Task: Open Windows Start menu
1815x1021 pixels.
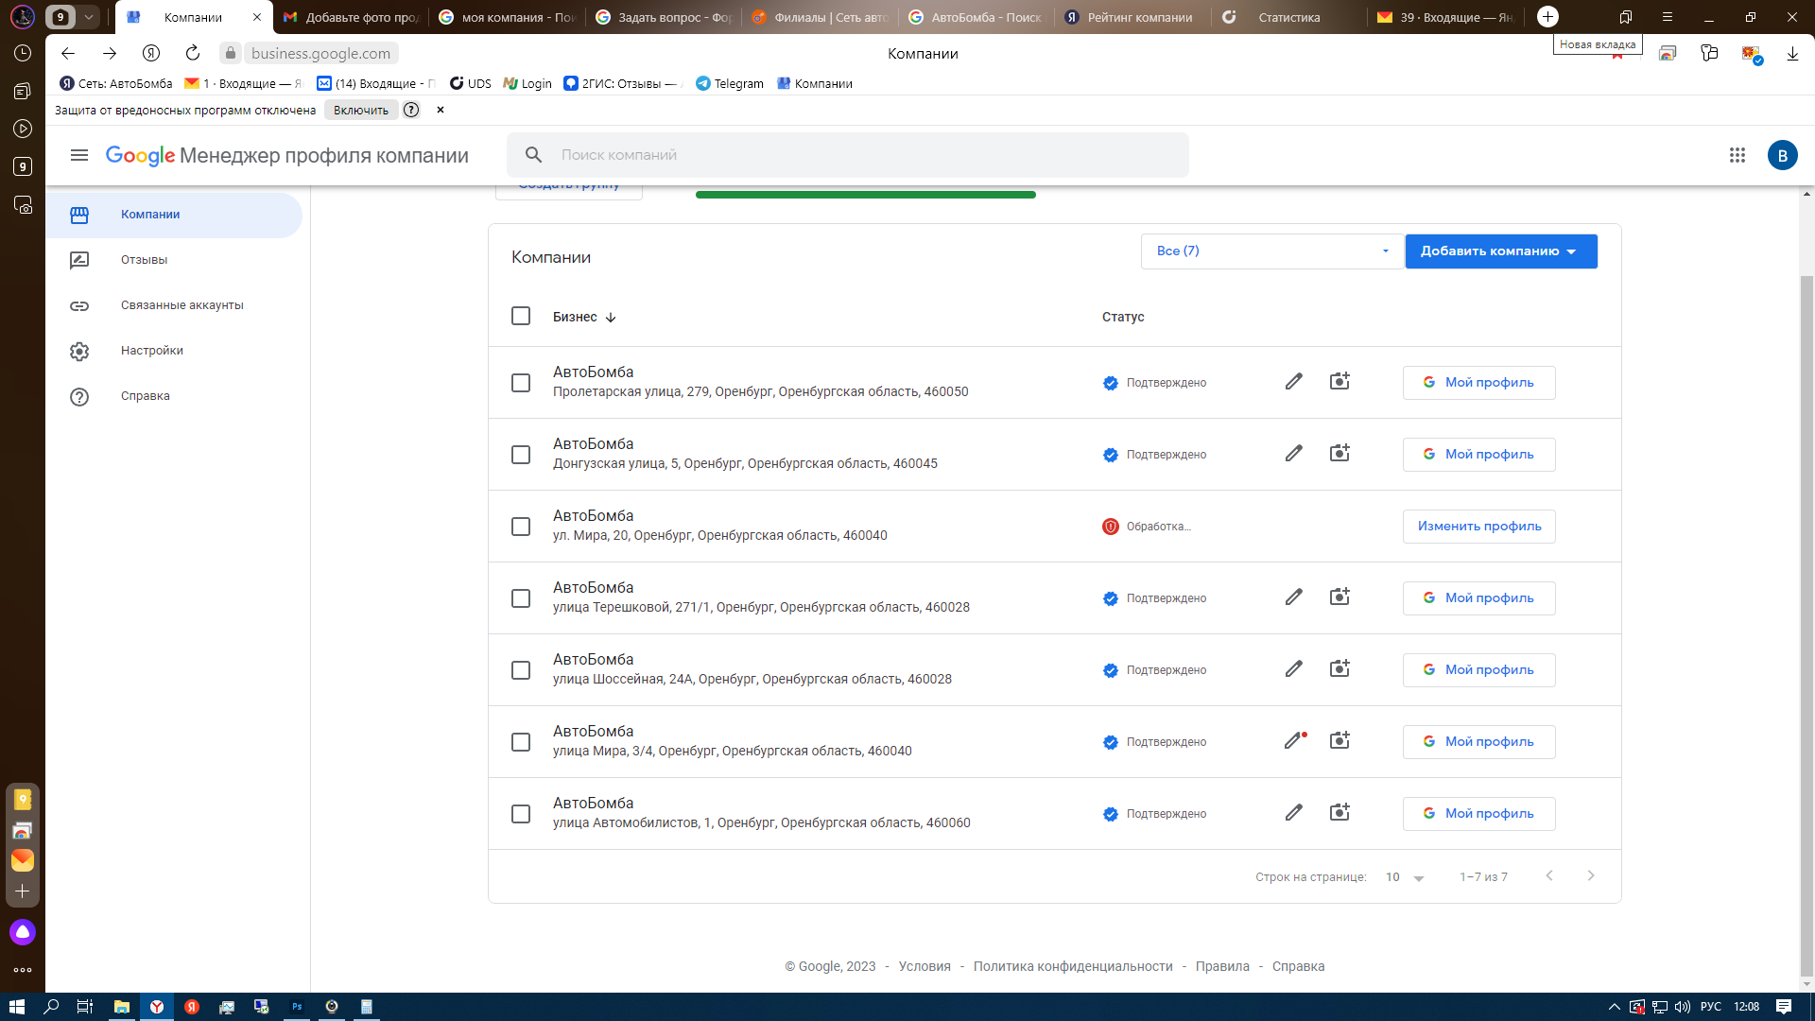Action: [16, 1007]
